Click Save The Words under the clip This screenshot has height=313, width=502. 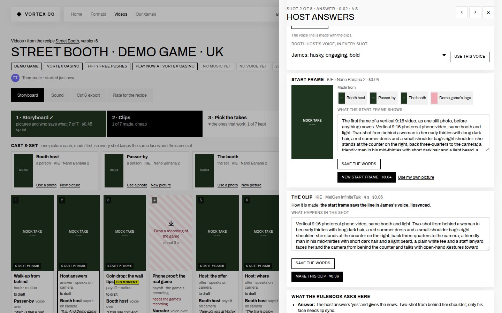[313, 263]
